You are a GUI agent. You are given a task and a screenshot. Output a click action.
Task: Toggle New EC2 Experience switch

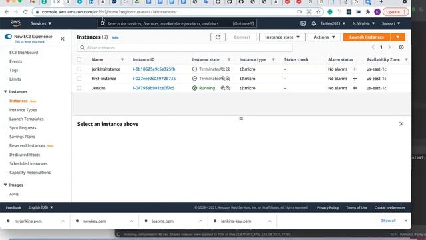coord(8,37)
